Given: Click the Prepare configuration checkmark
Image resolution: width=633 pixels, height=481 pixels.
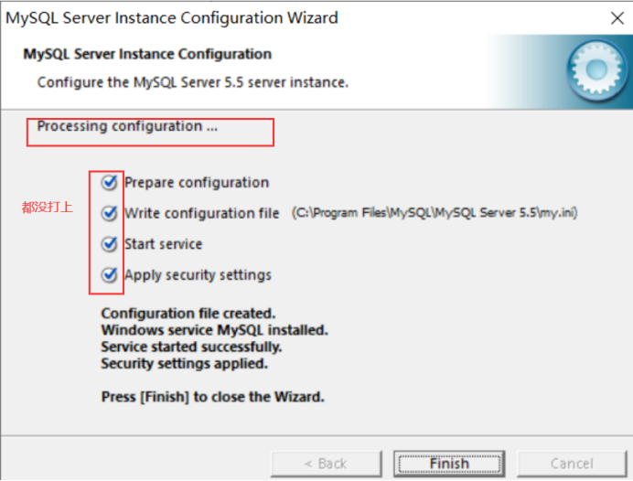Looking at the screenshot, I should click(110, 183).
